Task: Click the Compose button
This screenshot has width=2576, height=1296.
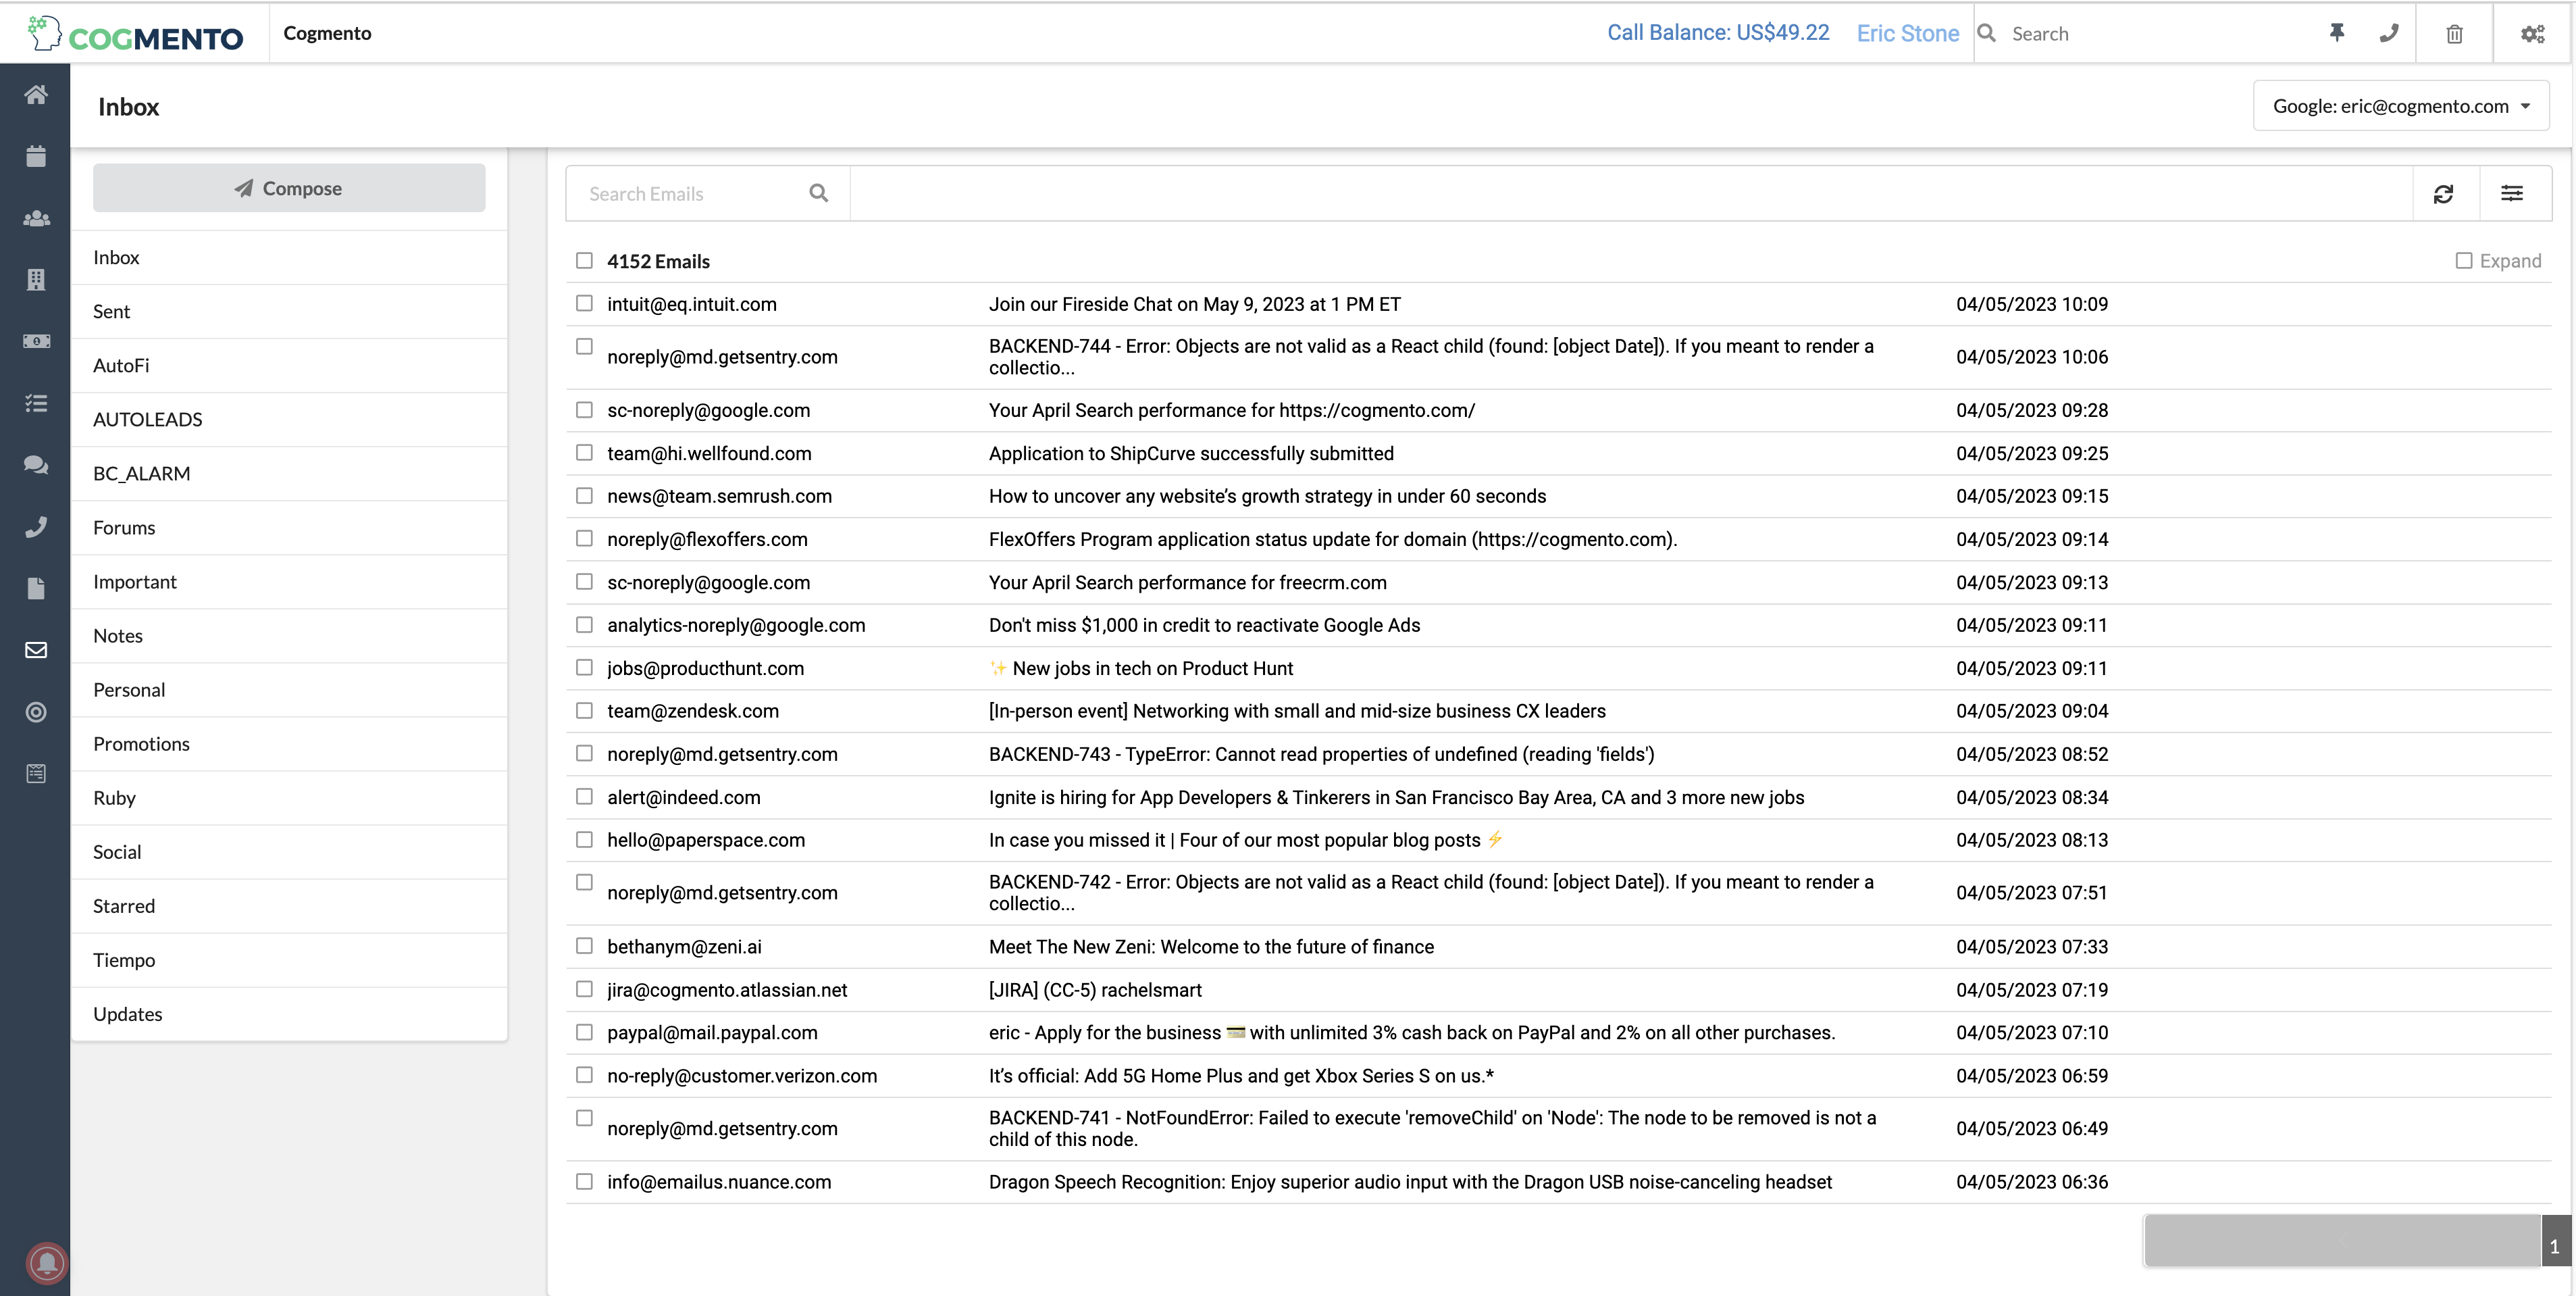Action: pos(289,188)
